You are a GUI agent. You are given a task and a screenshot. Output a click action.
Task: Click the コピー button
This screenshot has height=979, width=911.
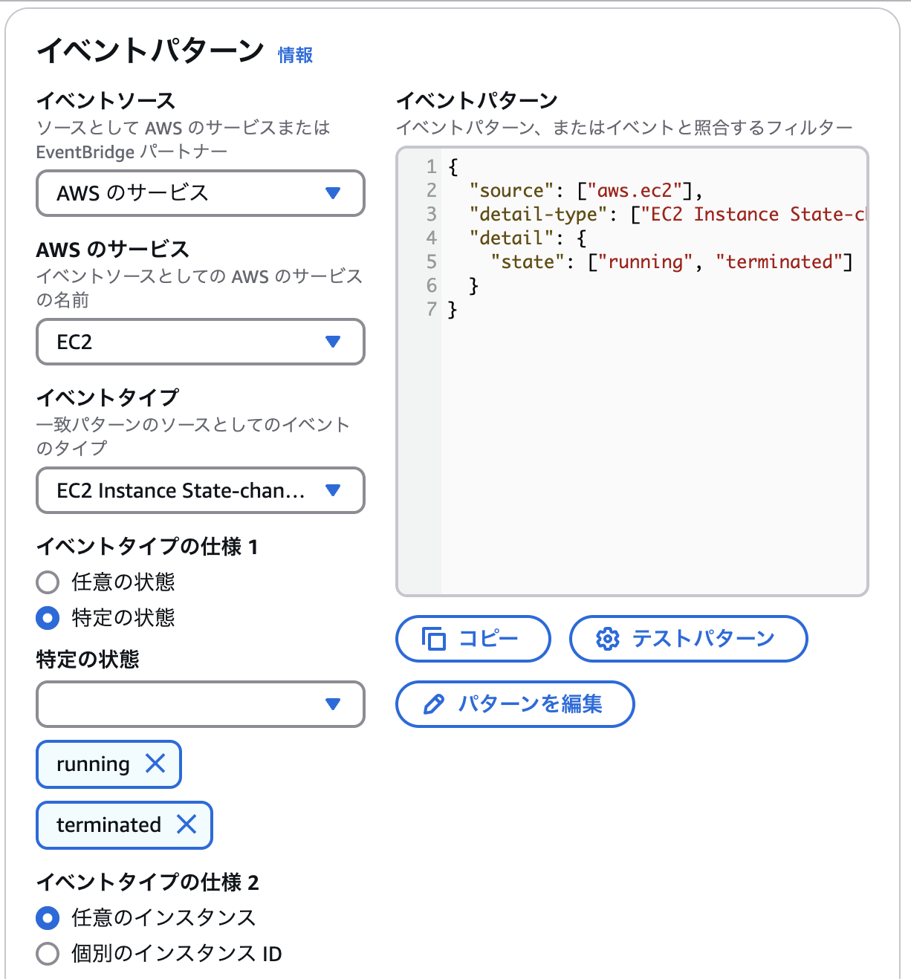tap(473, 639)
